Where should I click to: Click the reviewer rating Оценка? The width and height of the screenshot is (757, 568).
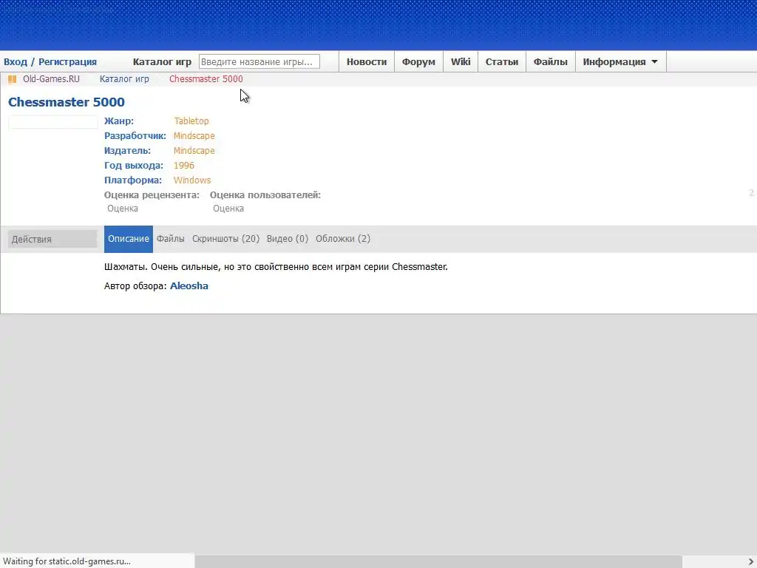(123, 209)
